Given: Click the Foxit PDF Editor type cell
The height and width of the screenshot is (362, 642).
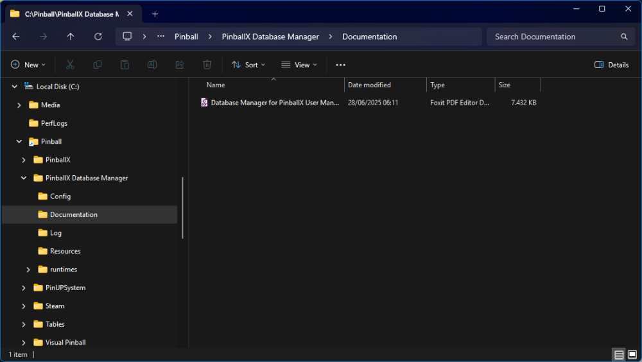Looking at the screenshot, I should 460,103.
